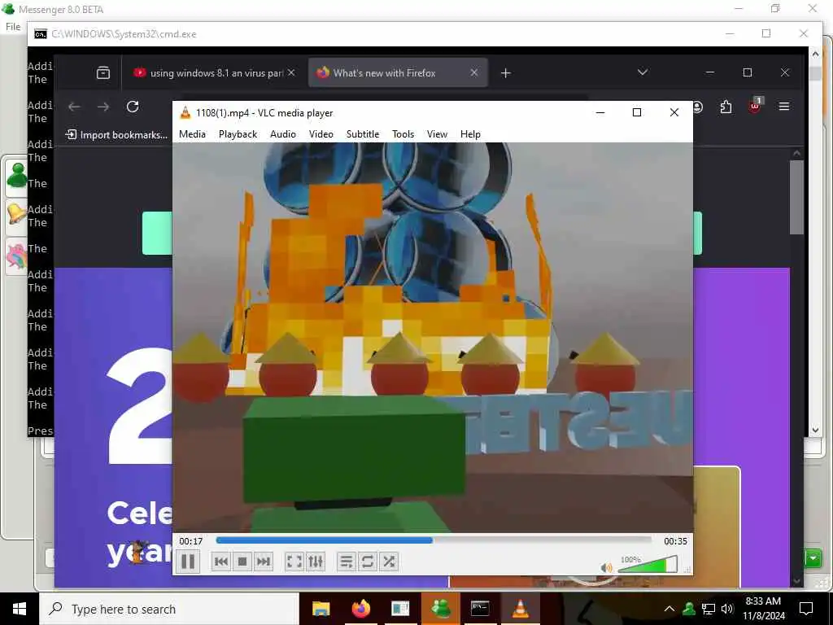Toggle VLC loop mode
This screenshot has width=833, height=625.
click(x=368, y=562)
